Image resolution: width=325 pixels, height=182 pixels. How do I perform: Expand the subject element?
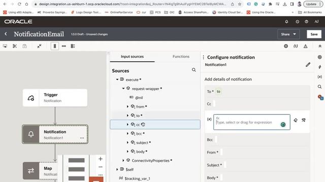coord(127,143)
